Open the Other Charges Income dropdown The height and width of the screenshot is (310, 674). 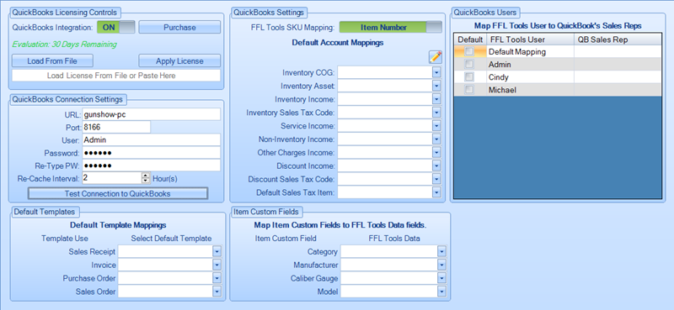click(x=436, y=152)
